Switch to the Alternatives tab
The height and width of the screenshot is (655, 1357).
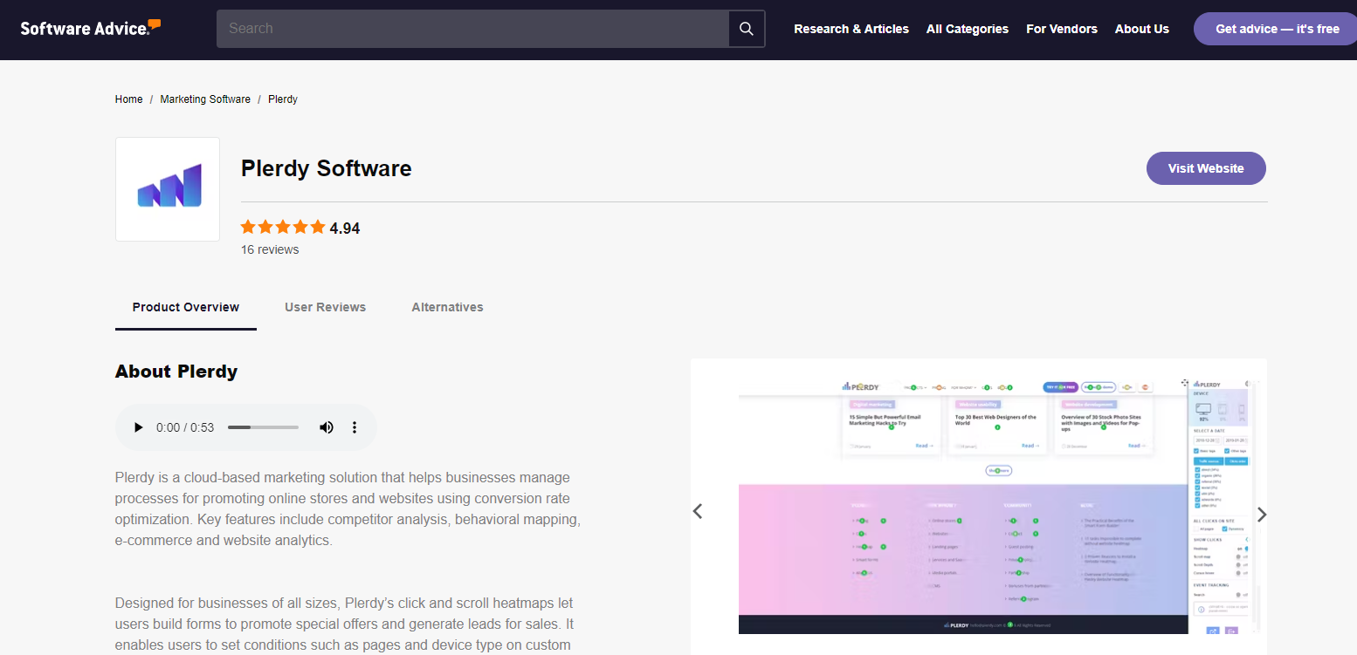447,307
